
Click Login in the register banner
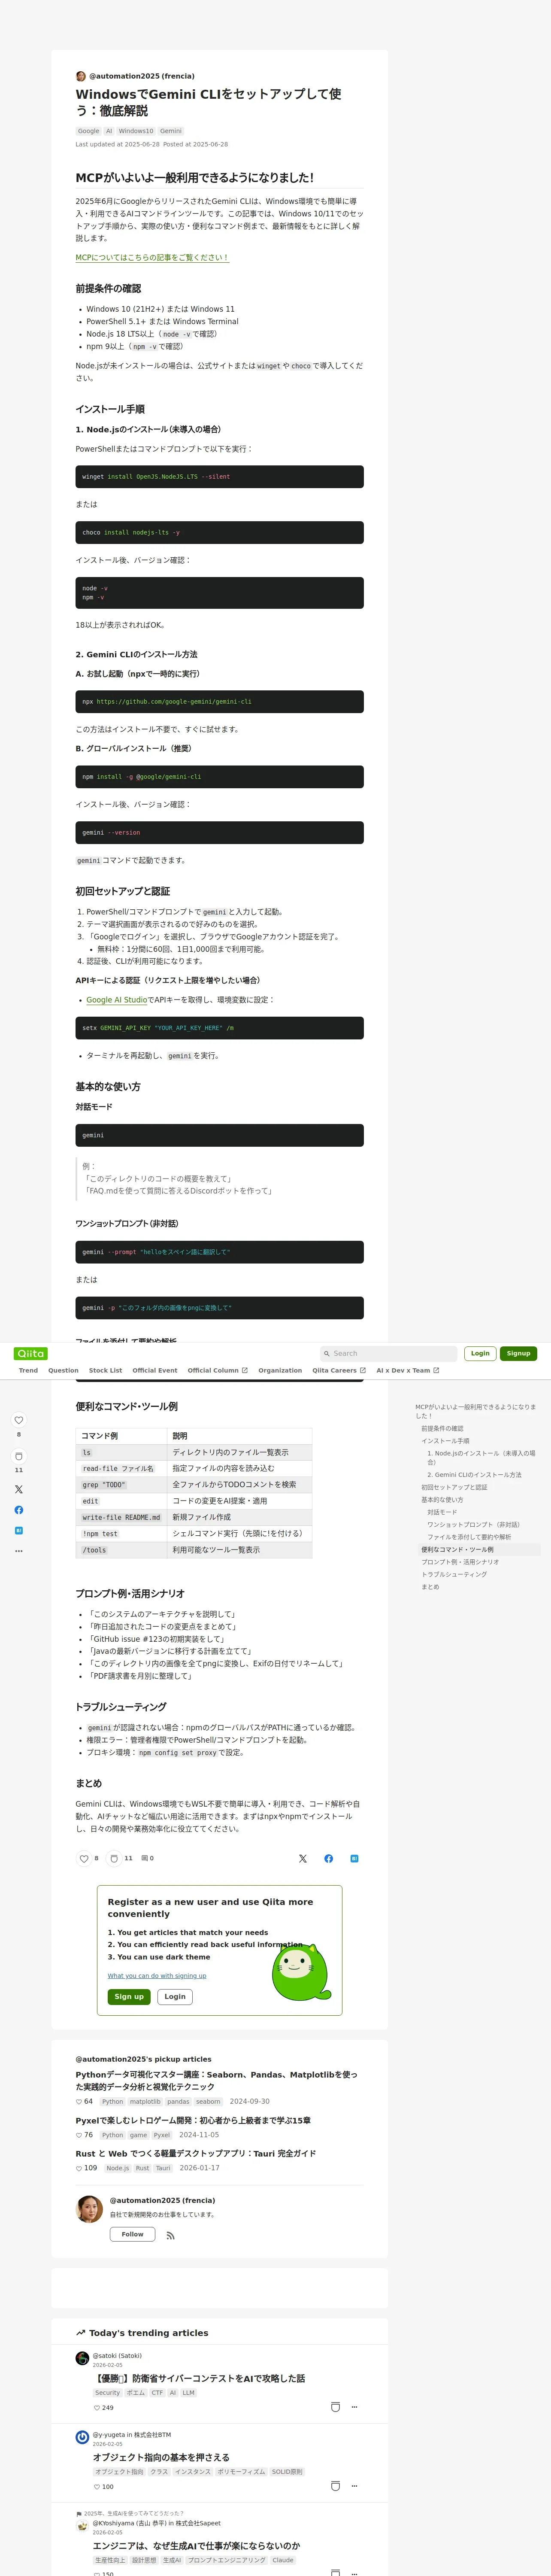pos(175,1996)
